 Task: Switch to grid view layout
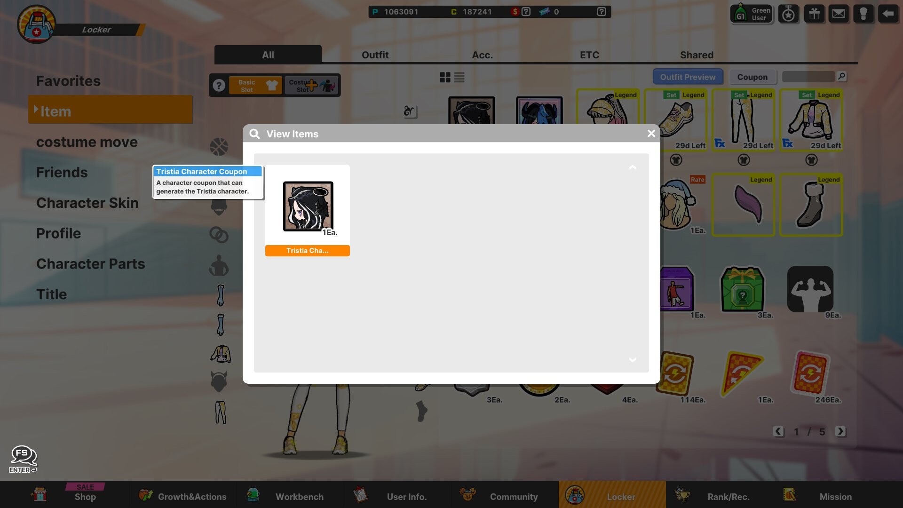[445, 77]
